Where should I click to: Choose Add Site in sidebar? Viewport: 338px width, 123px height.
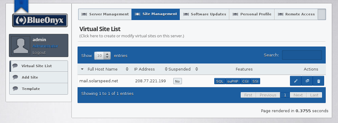tap(39, 77)
